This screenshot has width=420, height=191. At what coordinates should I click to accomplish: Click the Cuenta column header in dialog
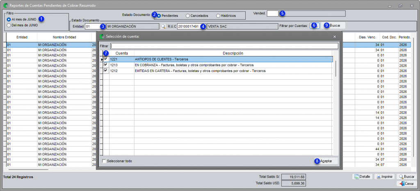tap(121, 53)
